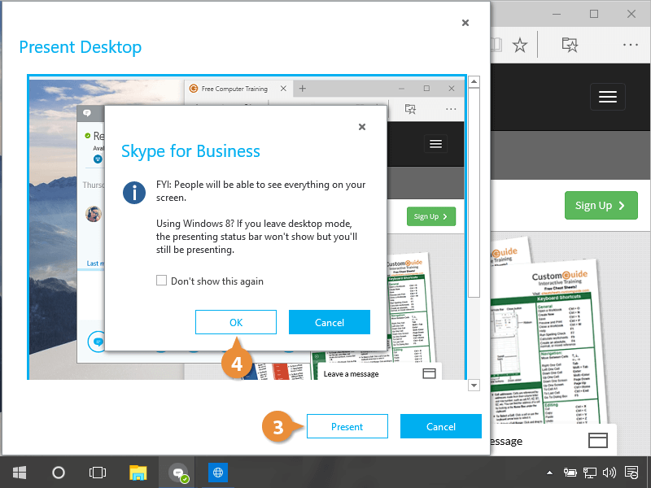
Task: Close the Present Desktop dialog with X
Action: coord(465,23)
